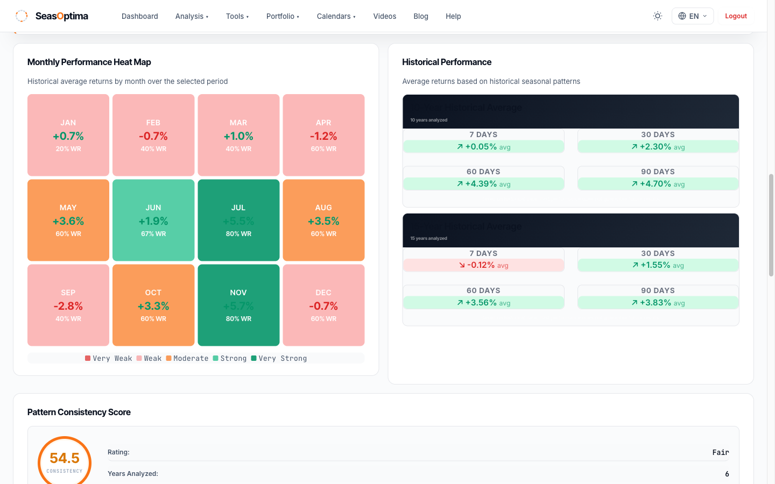Viewport: 775px width, 484px height.
Task: Click the 15-year 60 DAYS up-arrow icon
Action: coord(460,302)
